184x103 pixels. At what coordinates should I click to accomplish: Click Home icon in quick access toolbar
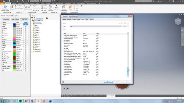(x=17, y=1)
